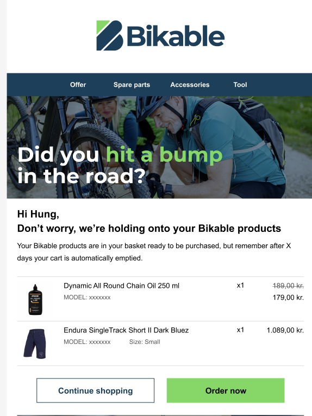Click the 'Hi Hung,' greeting heading
Viewport: 312px width, 416px height.
(x=38, y=214)
